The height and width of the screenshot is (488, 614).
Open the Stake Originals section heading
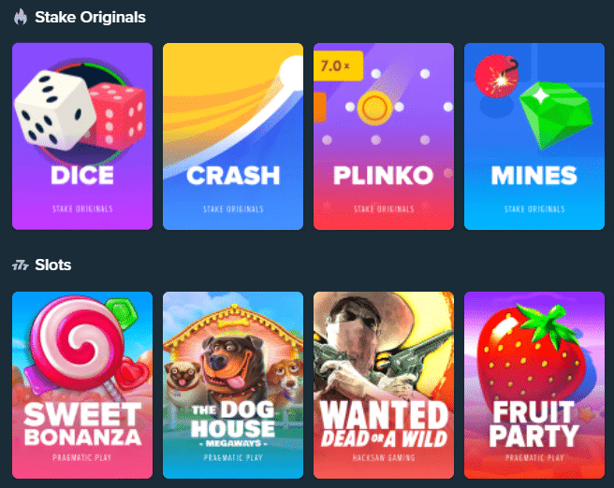pyautogui.click(x=91, y=17)
